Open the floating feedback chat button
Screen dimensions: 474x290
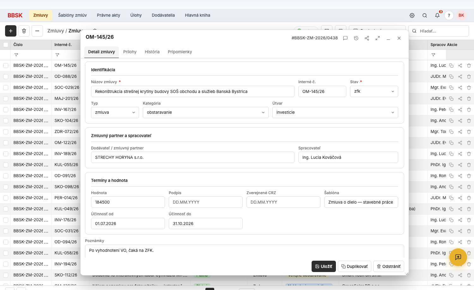pos(458,257)
